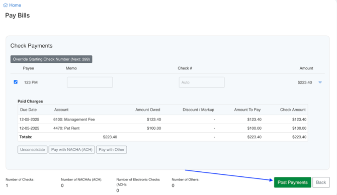Screen dimensions: 337x195
Task: Click the Discount / Markup column header
Action: pos(198,110)
